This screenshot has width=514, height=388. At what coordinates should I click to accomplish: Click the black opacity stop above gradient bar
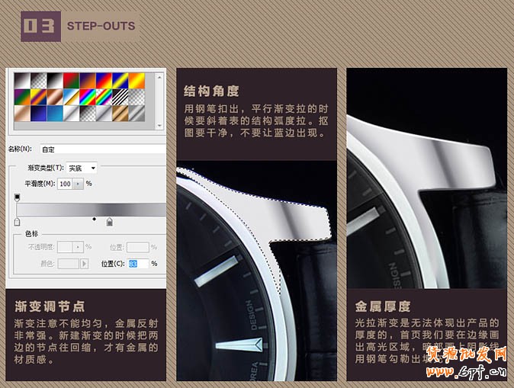point(17,197)
